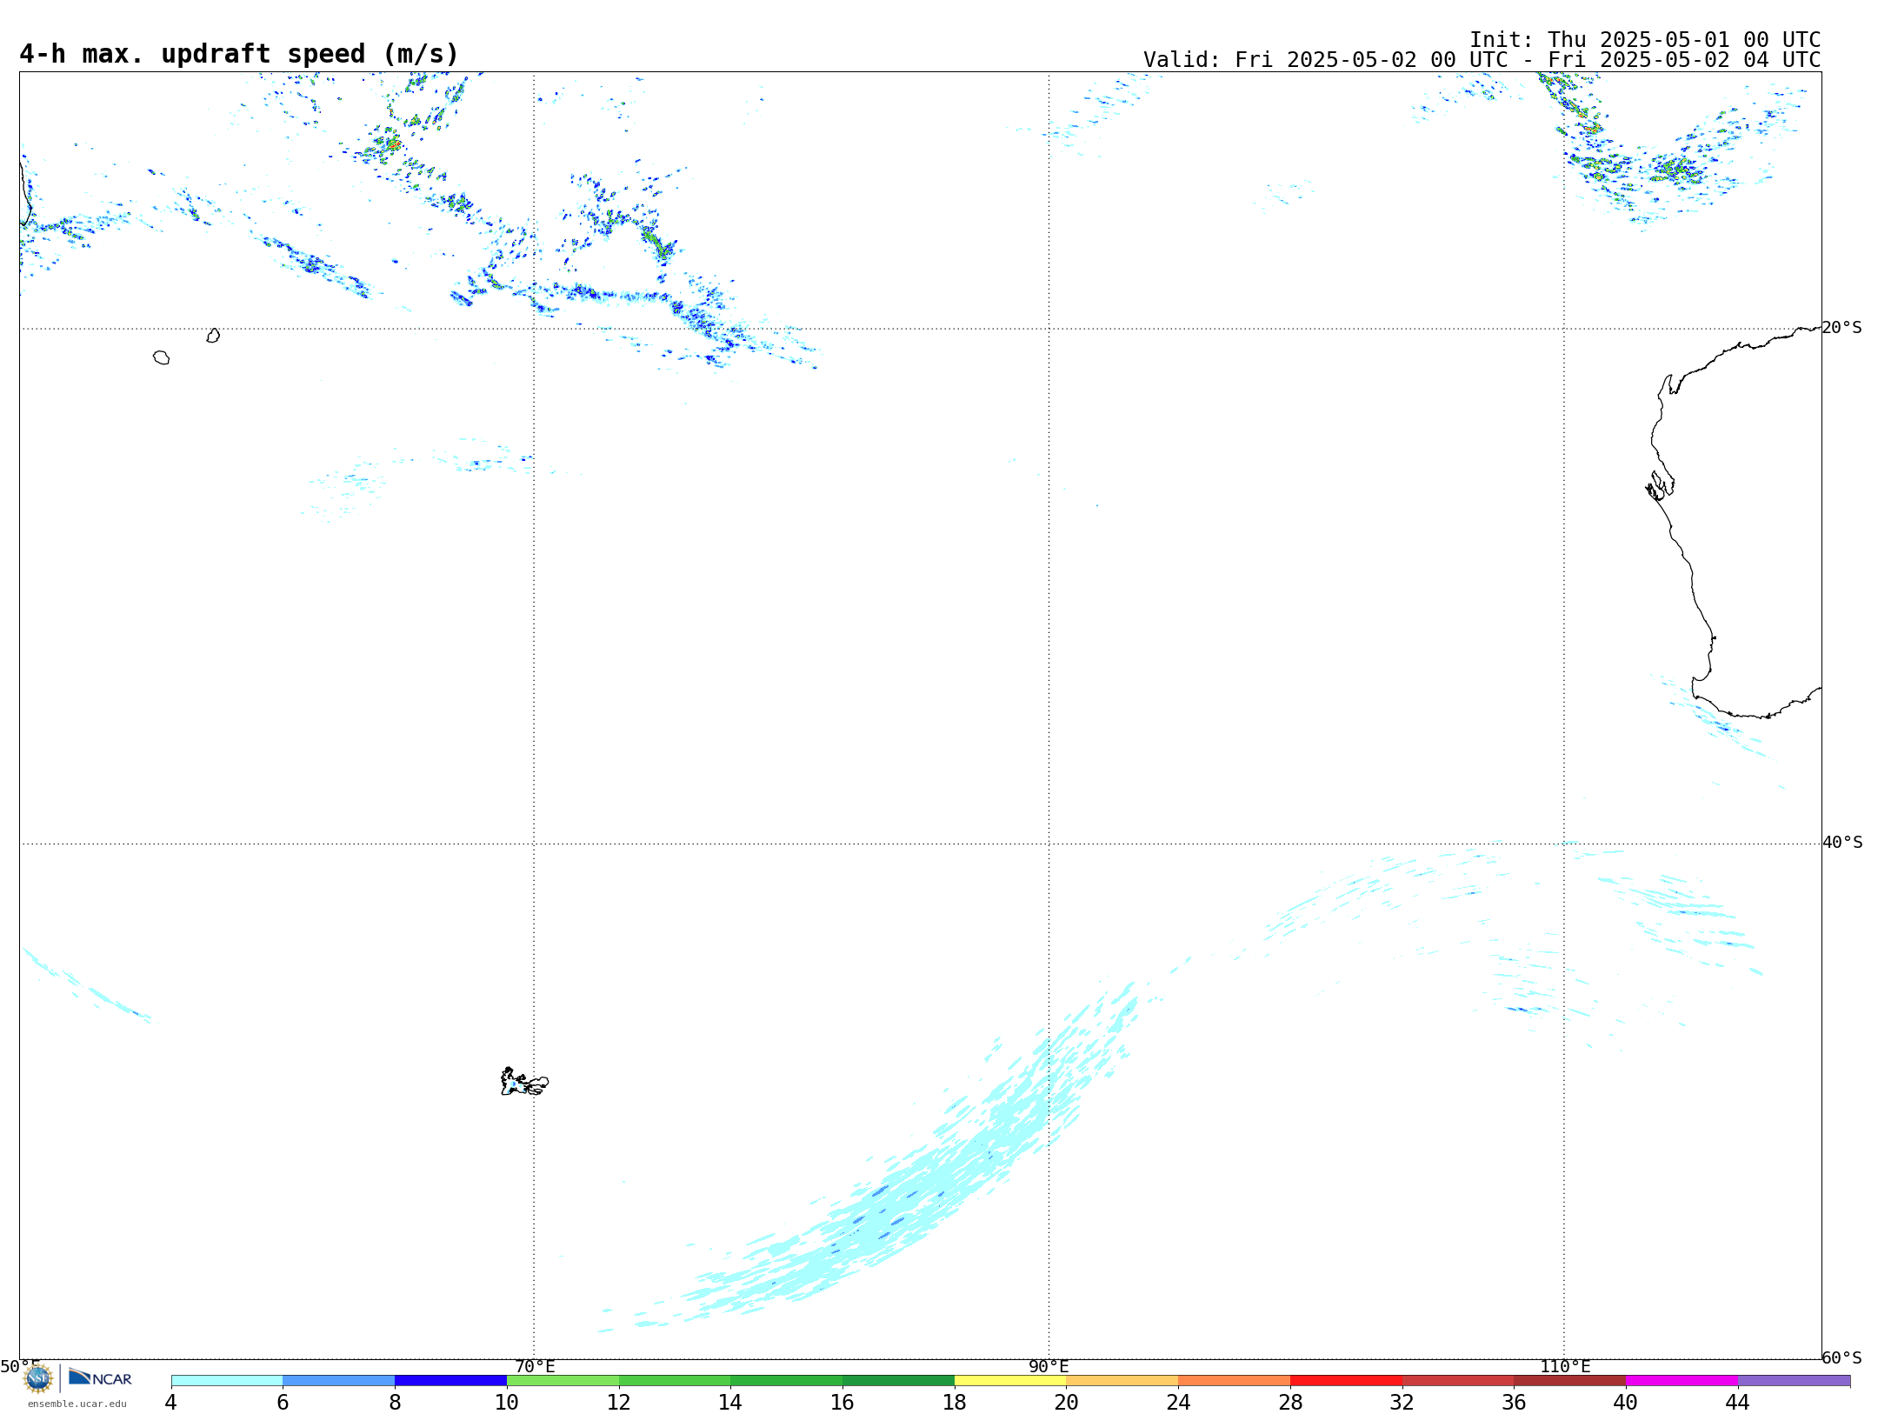This screenshot has height=1414, width=1878.
Task: Click the colorbar tick label '10'
Action: [x=507, y=1402]
